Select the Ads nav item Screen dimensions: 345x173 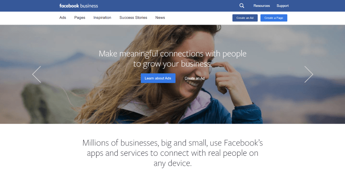63,18
